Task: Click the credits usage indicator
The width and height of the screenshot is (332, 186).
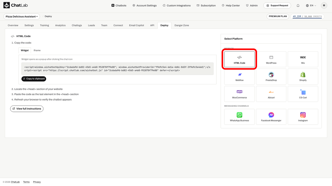Action: (x=307, y=17)
